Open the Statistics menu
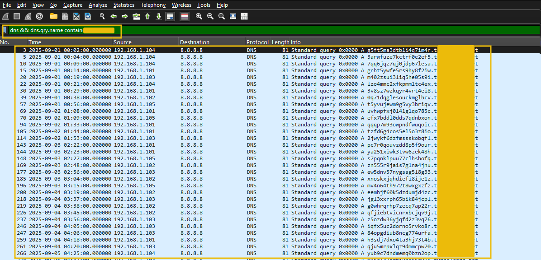 [x=123, y=5]
